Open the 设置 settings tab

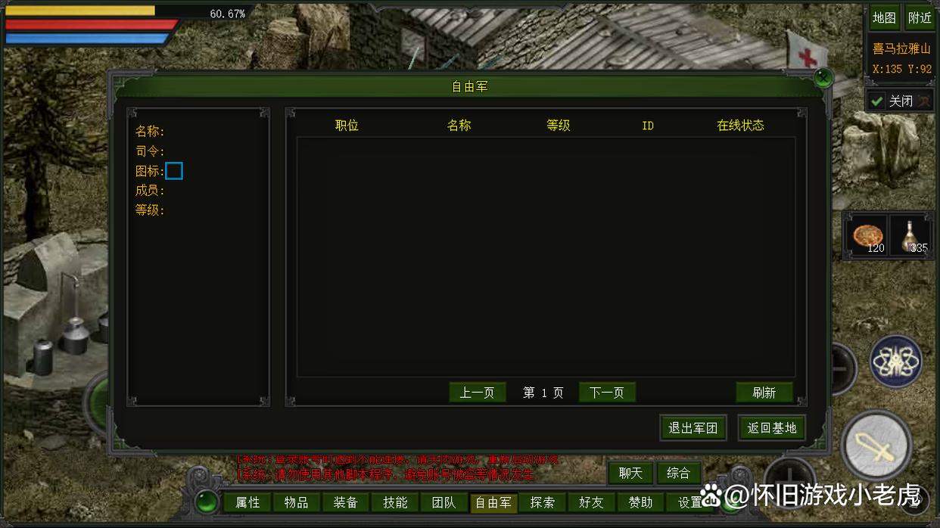689,502
